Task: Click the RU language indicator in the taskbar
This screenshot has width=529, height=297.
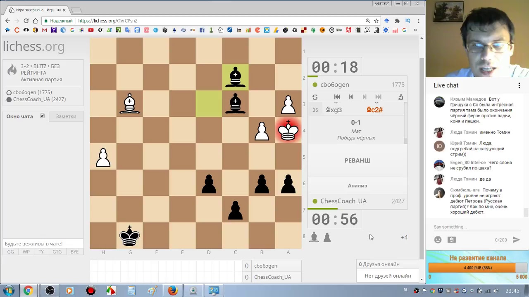Action: click(x=406, y=290)
